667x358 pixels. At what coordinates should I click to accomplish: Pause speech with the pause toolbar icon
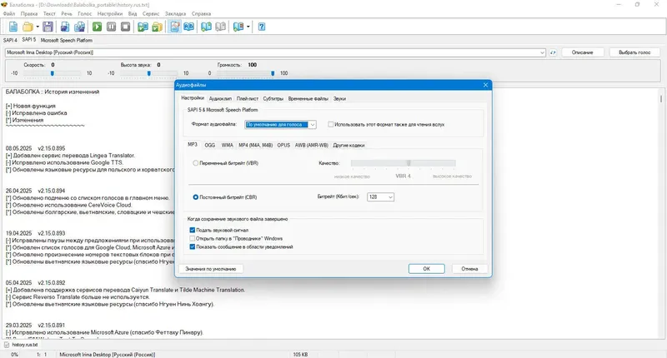112,27
